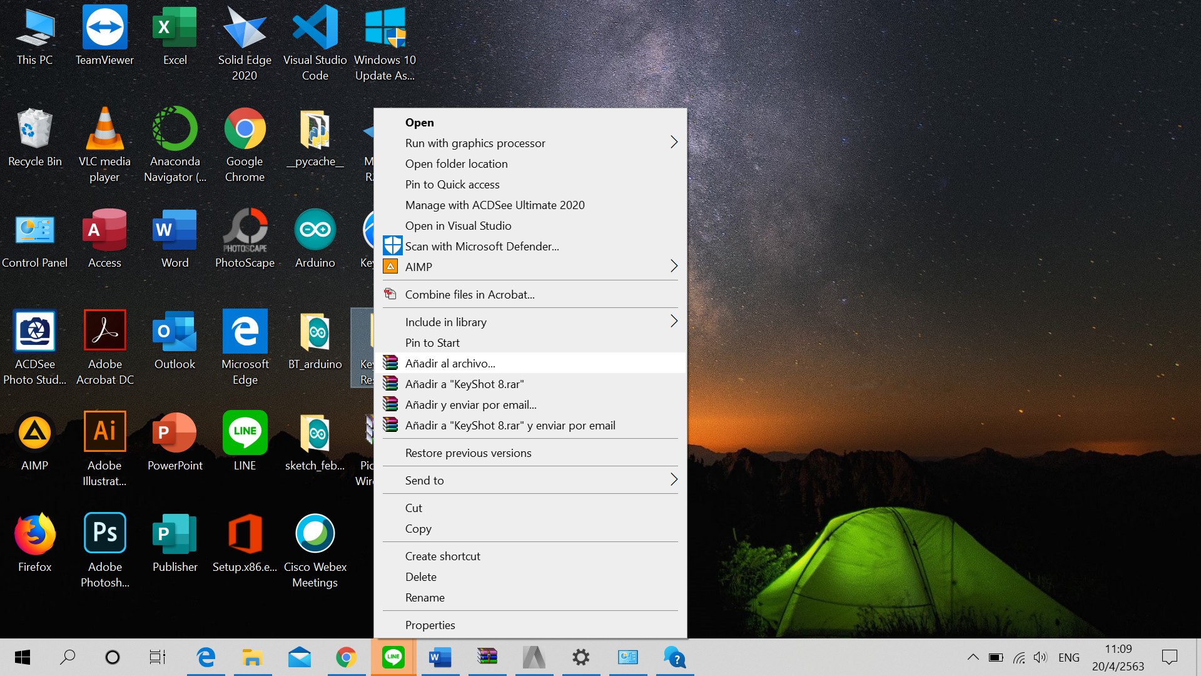Select Cisco Webex Meetings icon
The width and height of the screenshot is (1201, 676).
pos(315,551)
